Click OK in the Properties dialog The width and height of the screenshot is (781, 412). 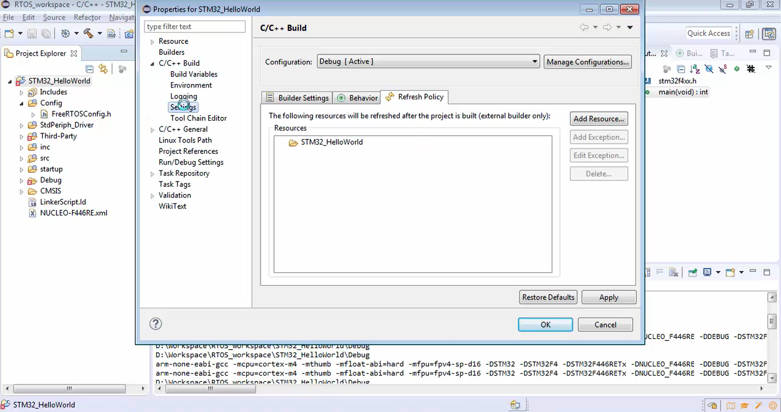click(x=546, y=325)
